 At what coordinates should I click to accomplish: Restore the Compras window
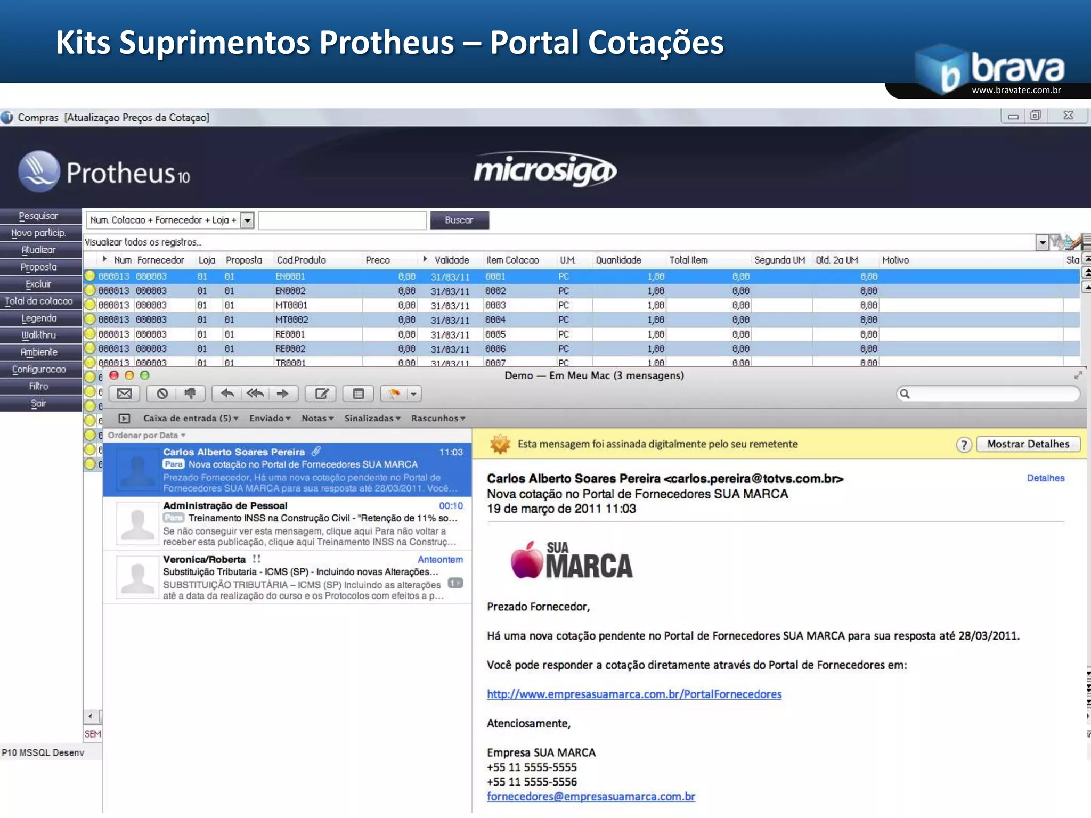(1035, 116)
